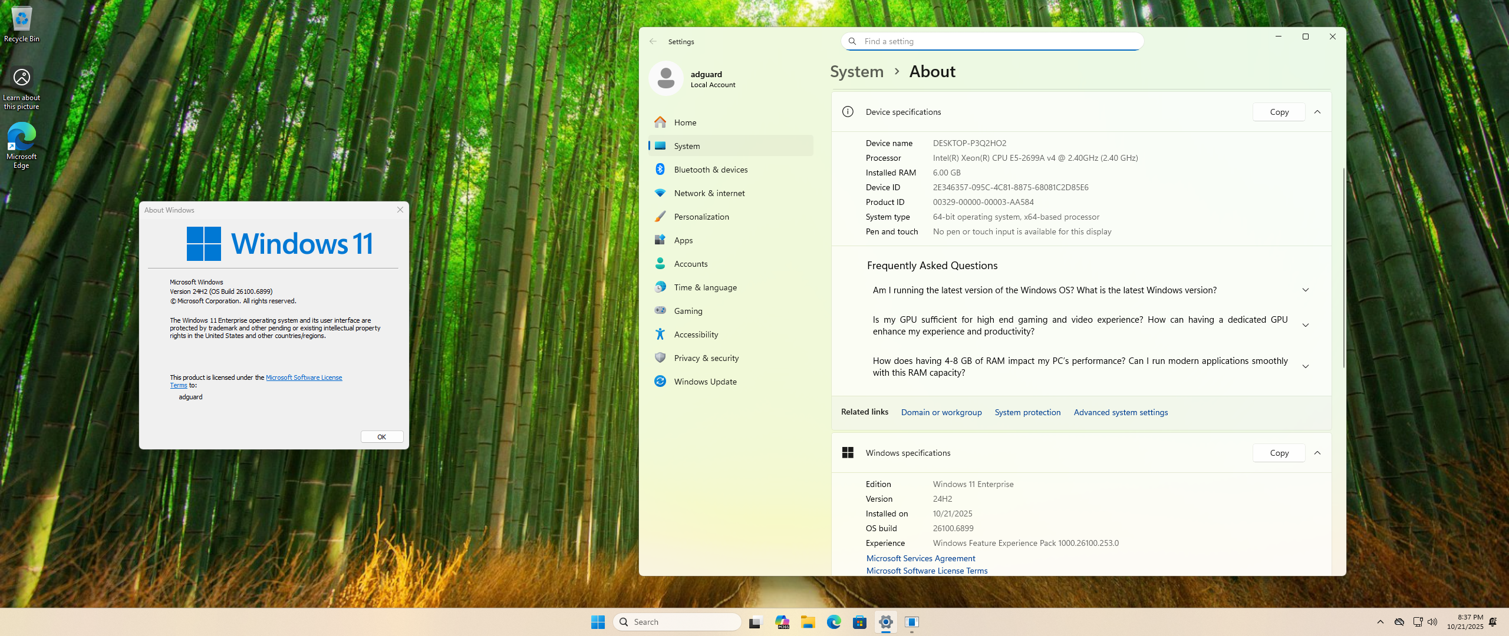The width and height of the screenshot is (1509, 636).
Task: Open the Bluetooth & devices settings
Action: coord(710,170)
